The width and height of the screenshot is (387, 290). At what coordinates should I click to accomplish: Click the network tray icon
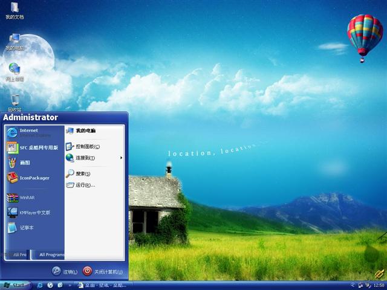(361, 285)
